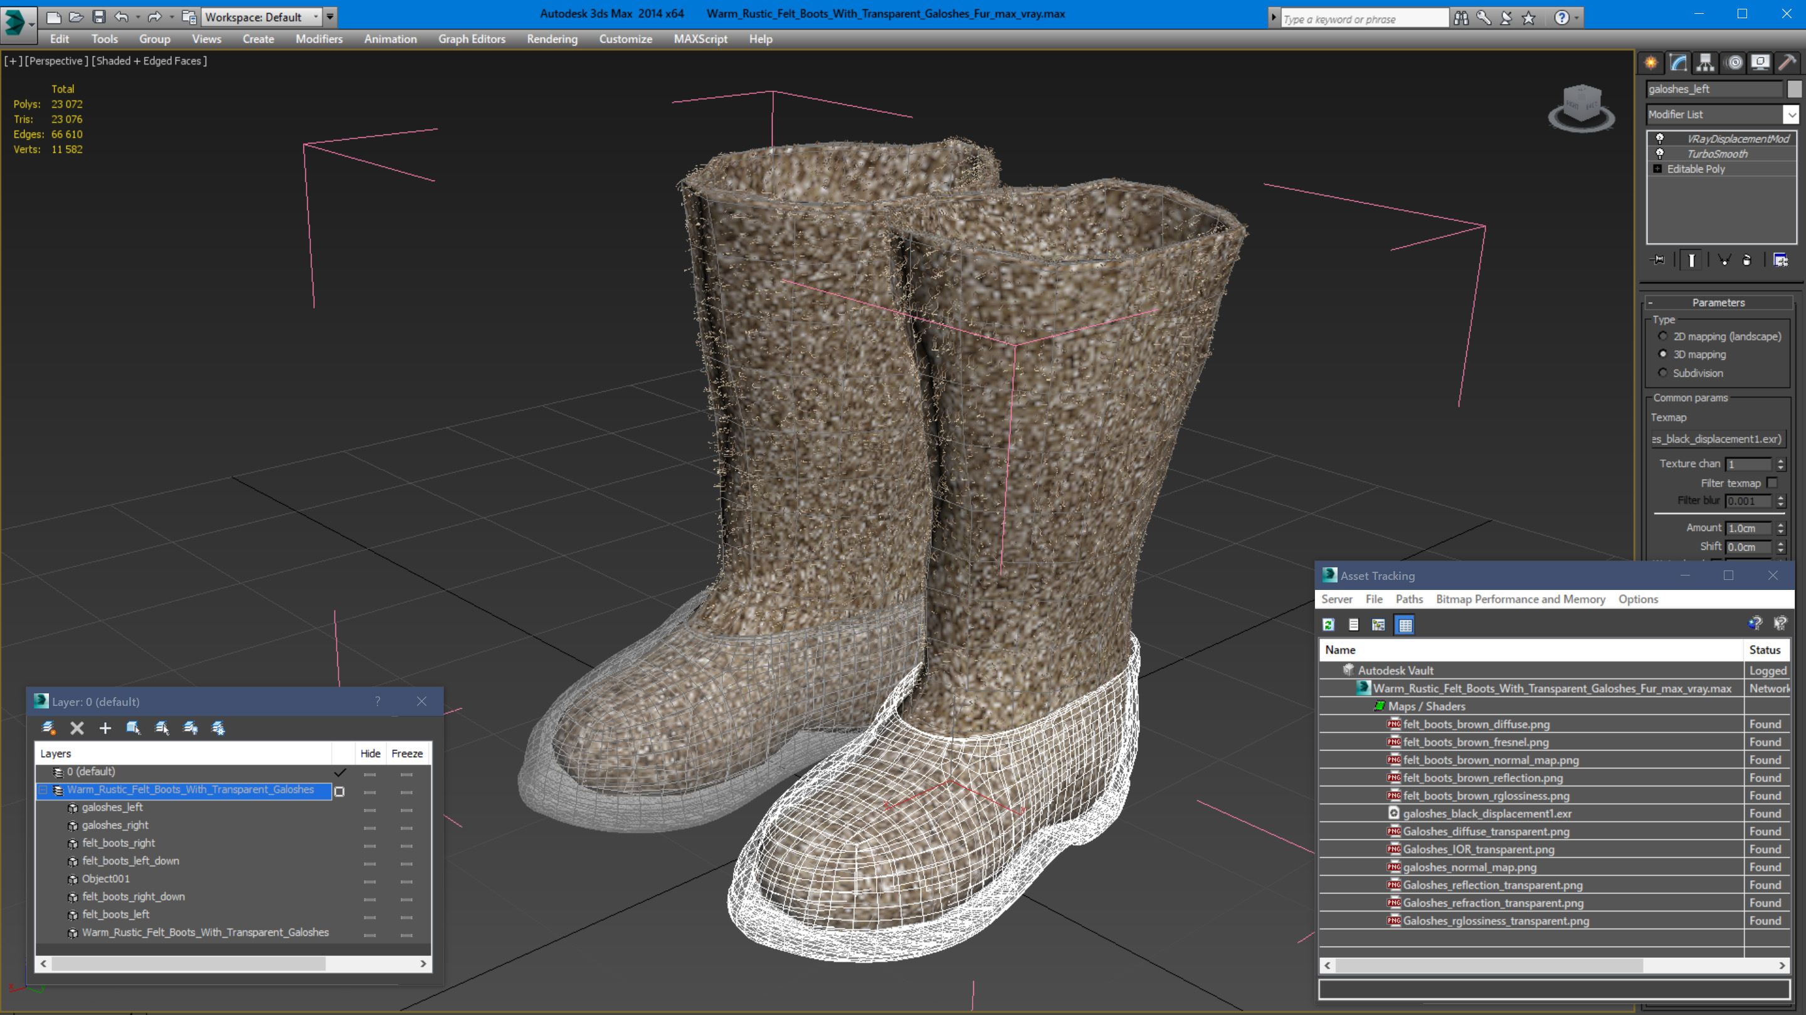Click the Open File icon
The width and height of the screenshot is (1806, 1015).
(77, 17)
